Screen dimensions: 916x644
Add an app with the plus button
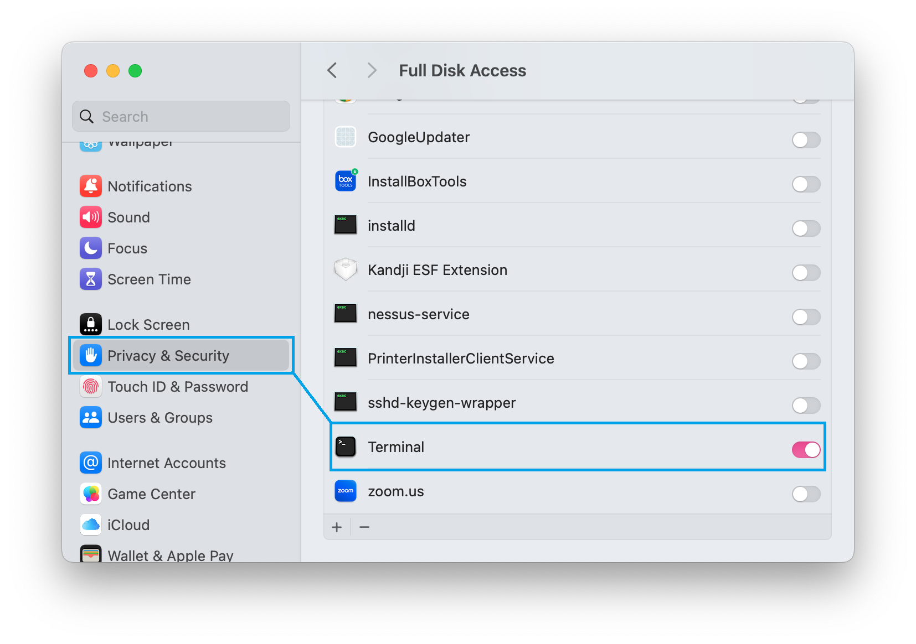pyautogui.click(x=337, y=527)
